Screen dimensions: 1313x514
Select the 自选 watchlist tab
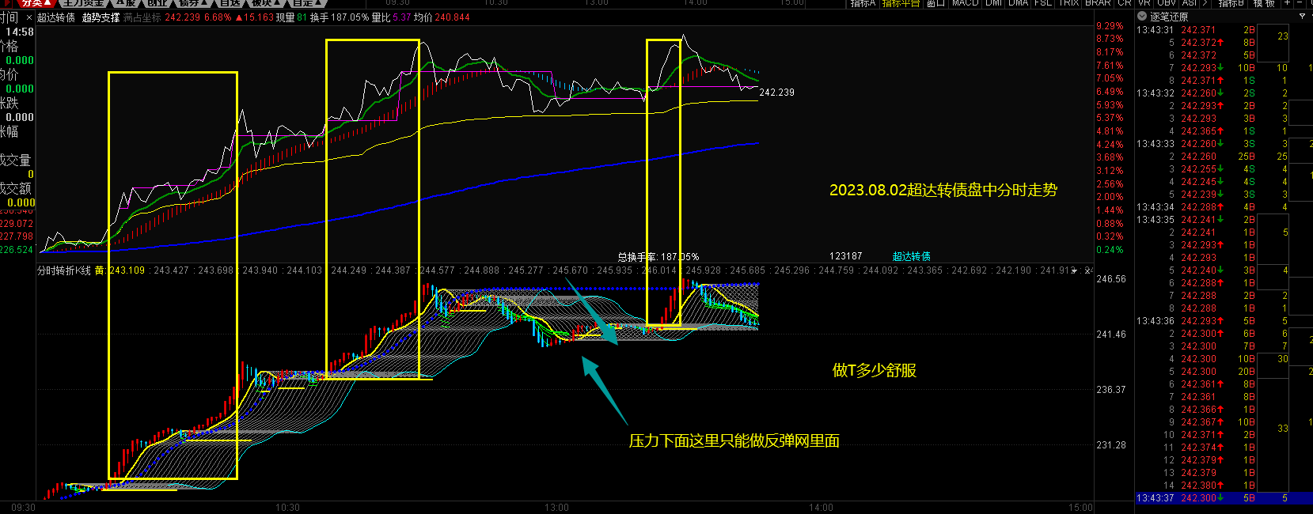tap(230, 3)
